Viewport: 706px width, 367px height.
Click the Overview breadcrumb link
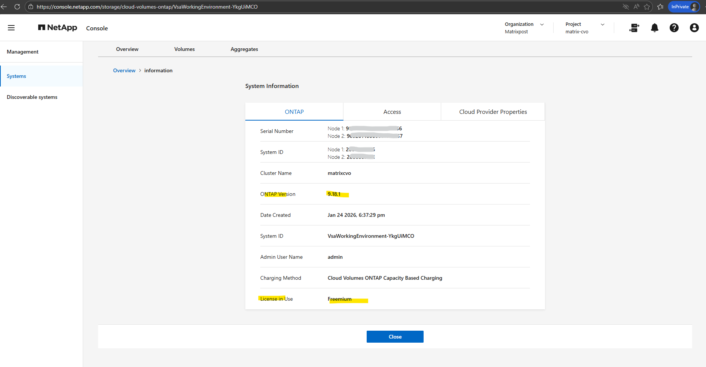tap(124, 70)
